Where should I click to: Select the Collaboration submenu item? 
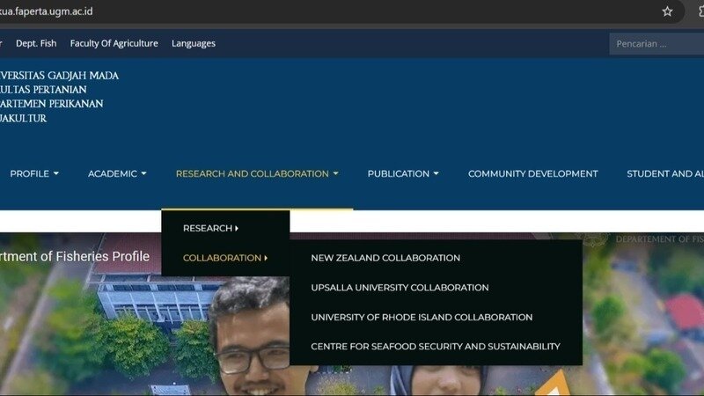224,258
